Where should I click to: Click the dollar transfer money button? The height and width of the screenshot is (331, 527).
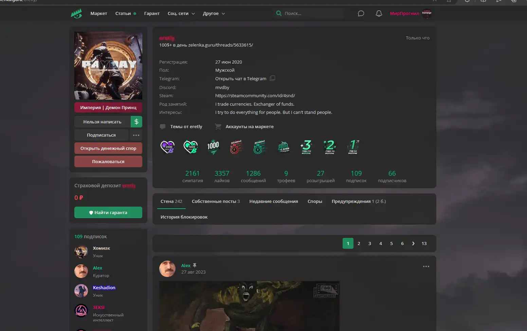137,122
